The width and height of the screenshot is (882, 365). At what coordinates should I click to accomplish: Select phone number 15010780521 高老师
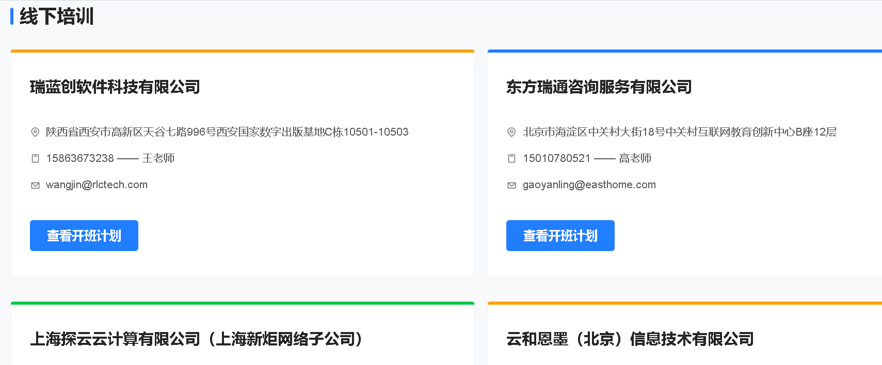(x=587, y=158)
